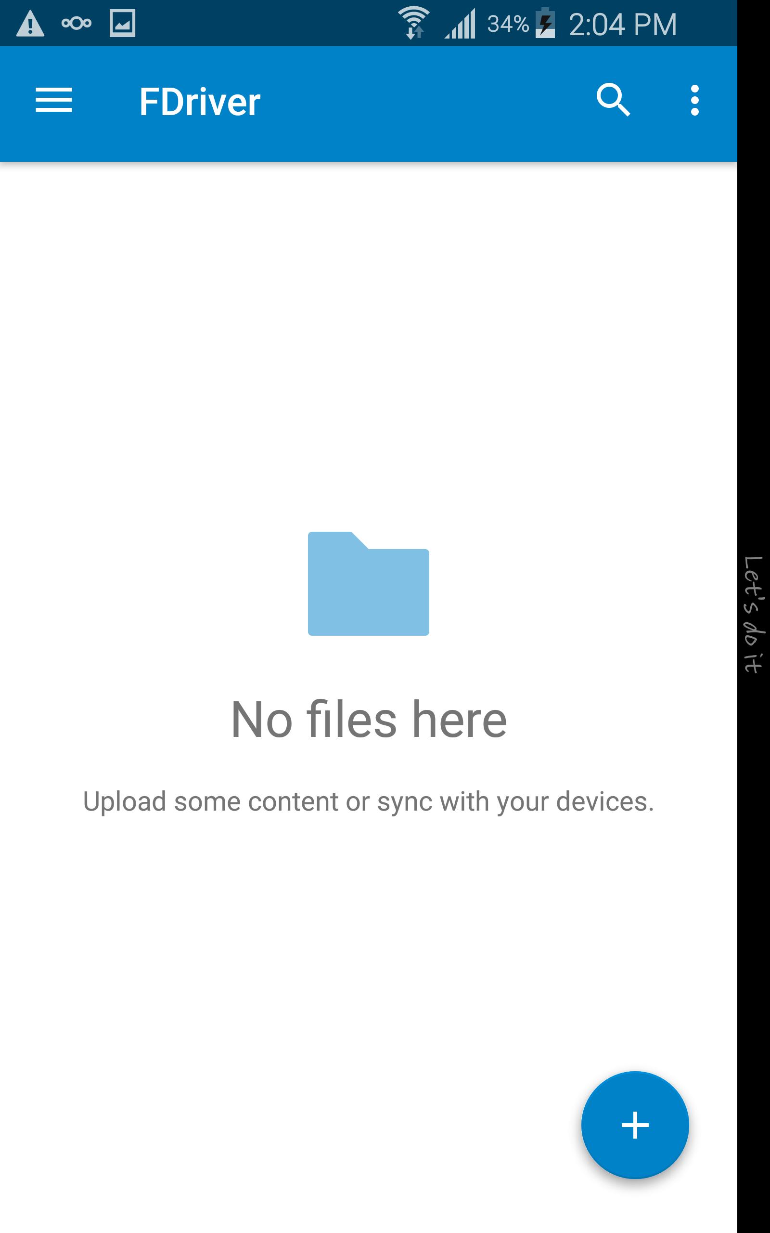This screenshot has height=1233, width=770.
Task: Tap the 2:04 PM clock
Action: [622, 24]
